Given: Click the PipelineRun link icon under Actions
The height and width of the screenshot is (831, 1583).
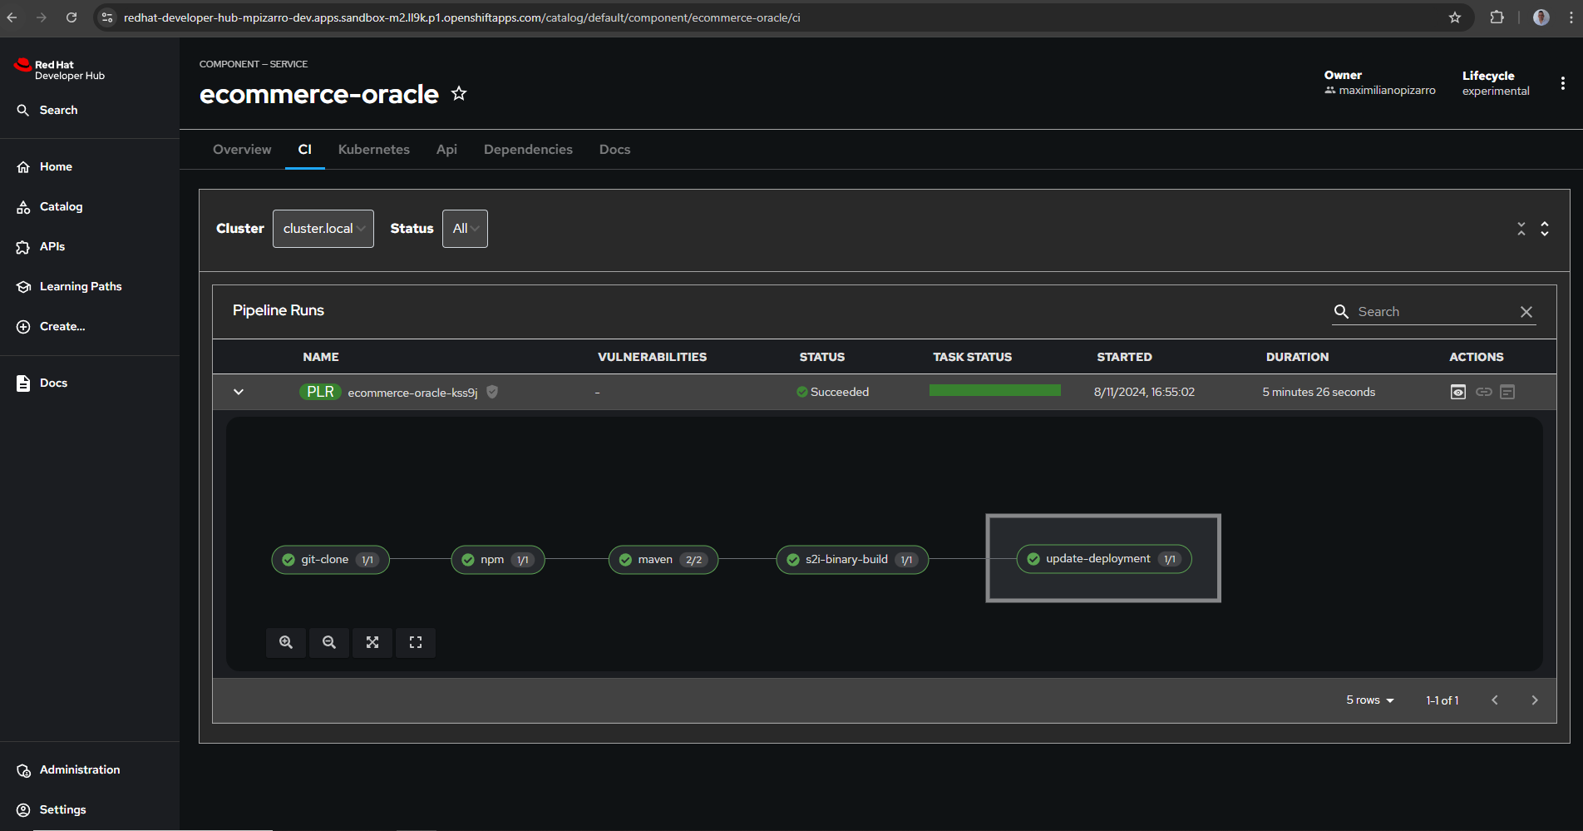Looking at the screenshot, I should (1483, 391).
